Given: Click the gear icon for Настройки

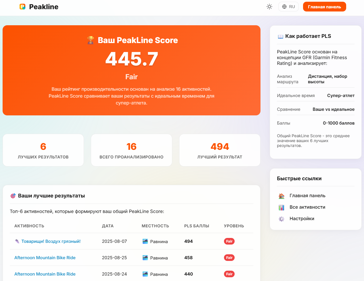Looking at the screenshot, I should coord(281,219).
